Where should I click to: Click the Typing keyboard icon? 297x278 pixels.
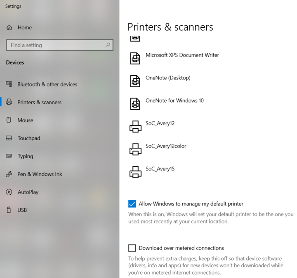pyautogui.click(x=9, y=156)
